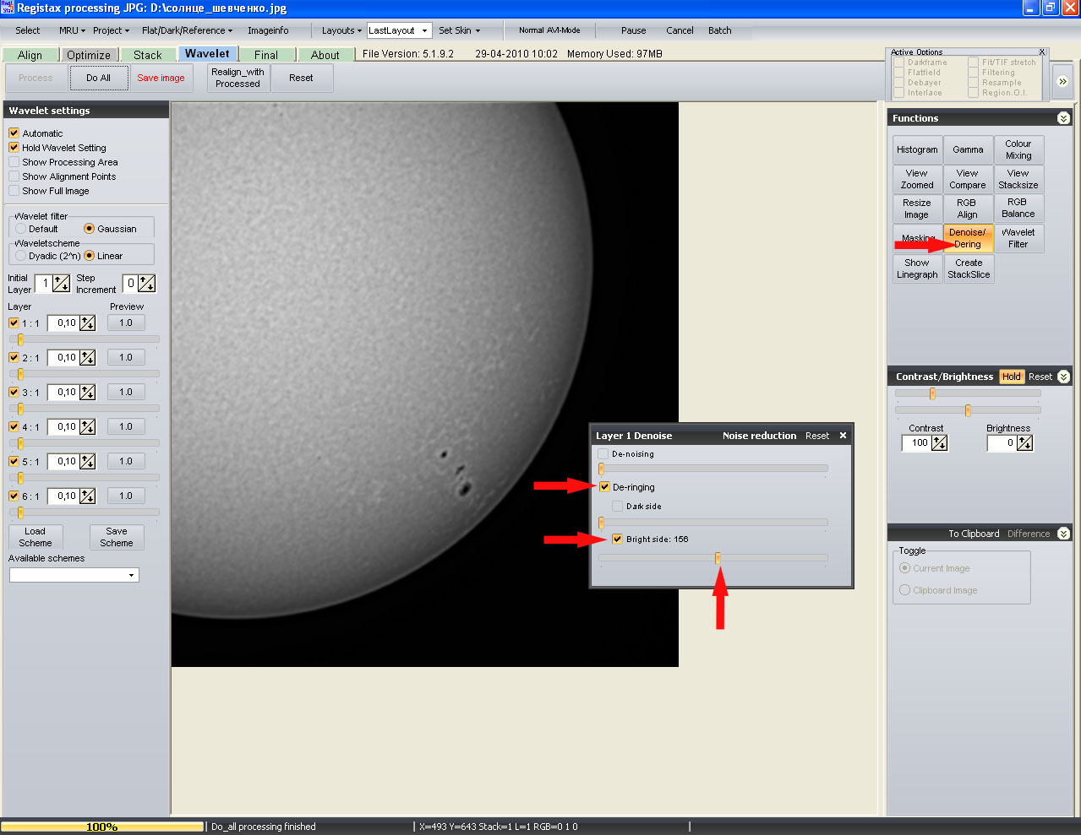Screen dimensions: 1081x835
Task: Open the Available schemes dropdown
Action: point(131,575)
